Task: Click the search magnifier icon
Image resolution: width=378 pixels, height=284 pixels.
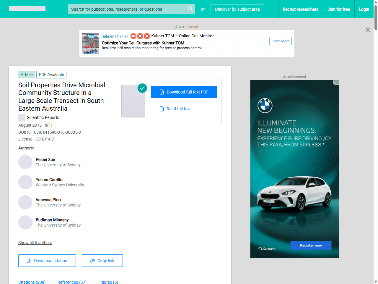Action: click(190, 9)
